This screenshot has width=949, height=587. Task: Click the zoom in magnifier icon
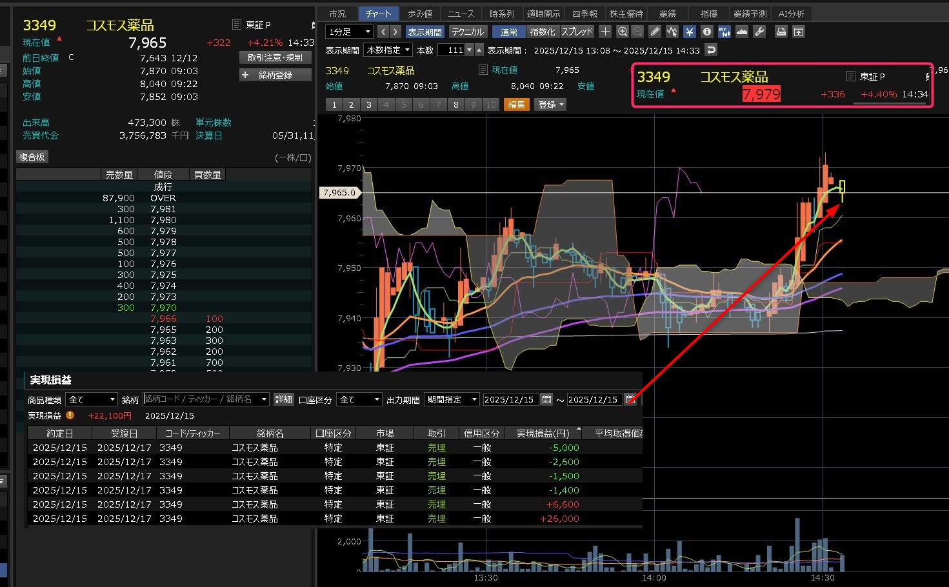[x=623, y=32]
